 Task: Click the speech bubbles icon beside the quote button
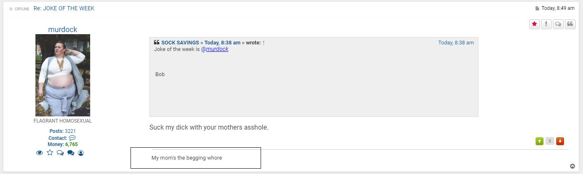558,24
